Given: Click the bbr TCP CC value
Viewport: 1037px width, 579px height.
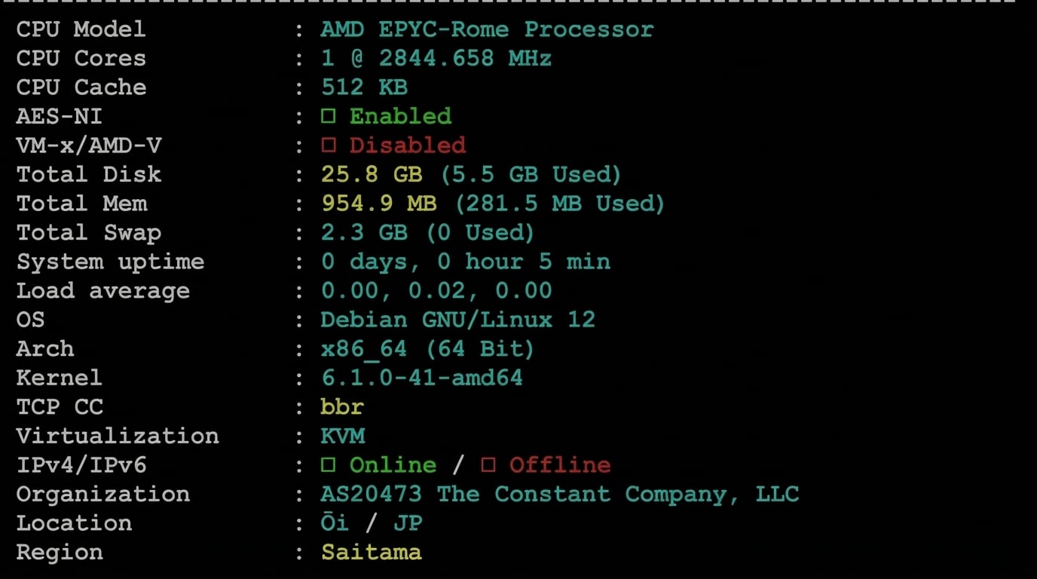Looking at the screenshot, I should tap(342, 407).
